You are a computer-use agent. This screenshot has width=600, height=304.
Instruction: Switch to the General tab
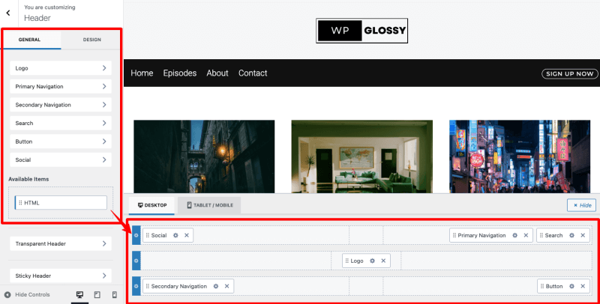[29, 40]
